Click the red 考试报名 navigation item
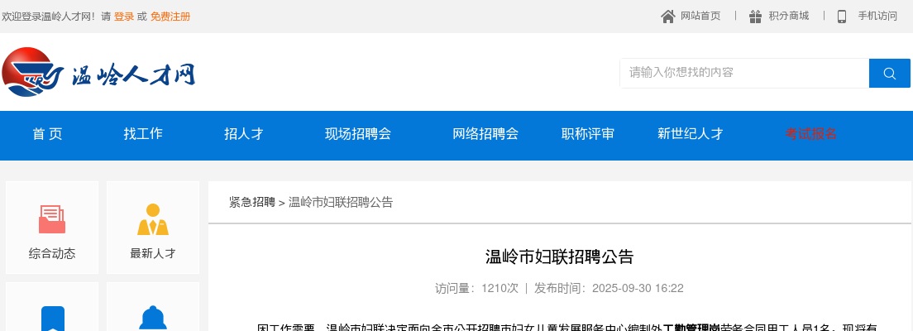This screenshot has width=913, height=331. (x=811, y=134)
